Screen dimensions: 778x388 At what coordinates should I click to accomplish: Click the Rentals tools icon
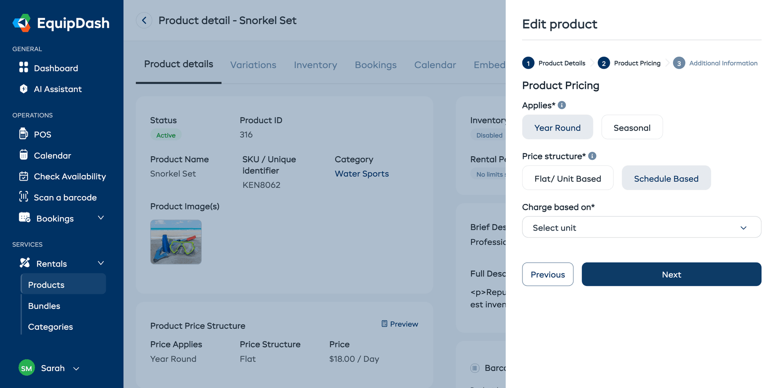(x=25, y=263)
